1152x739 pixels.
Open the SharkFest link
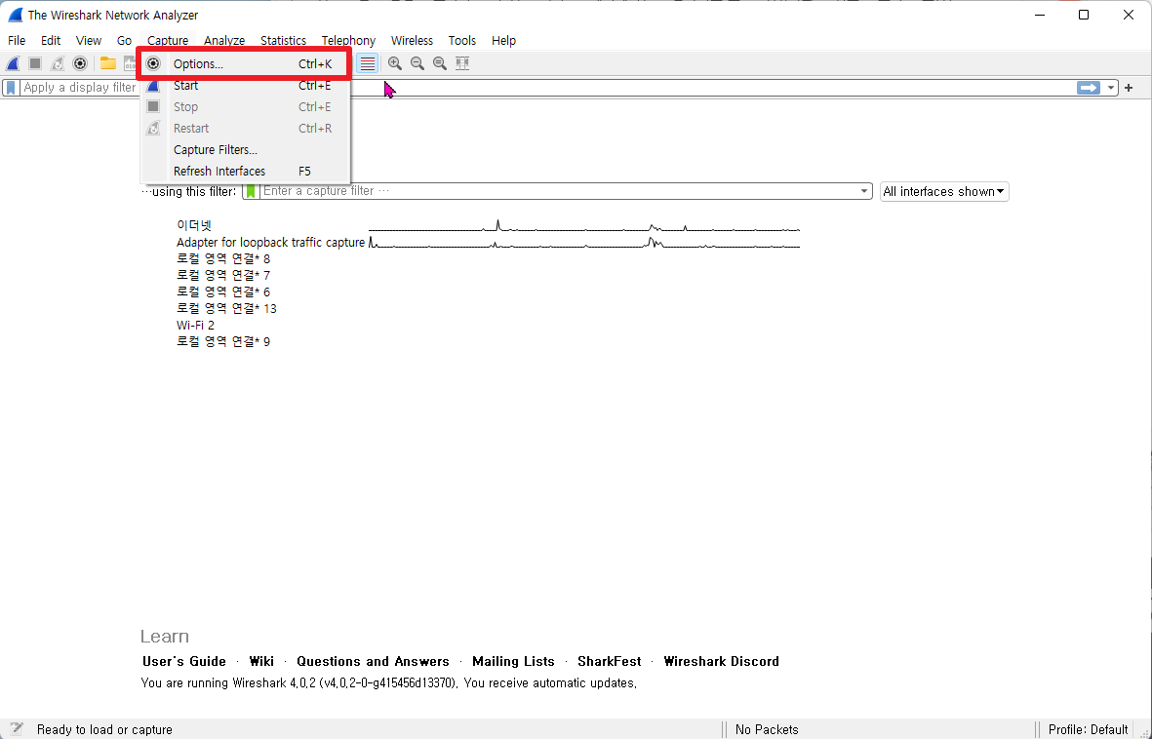point(609,661)
